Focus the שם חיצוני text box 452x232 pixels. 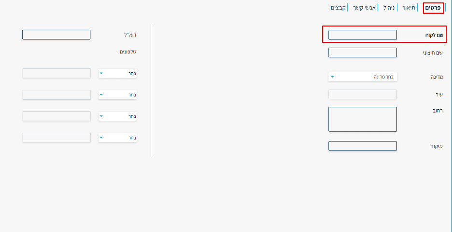tap(363, 52)
